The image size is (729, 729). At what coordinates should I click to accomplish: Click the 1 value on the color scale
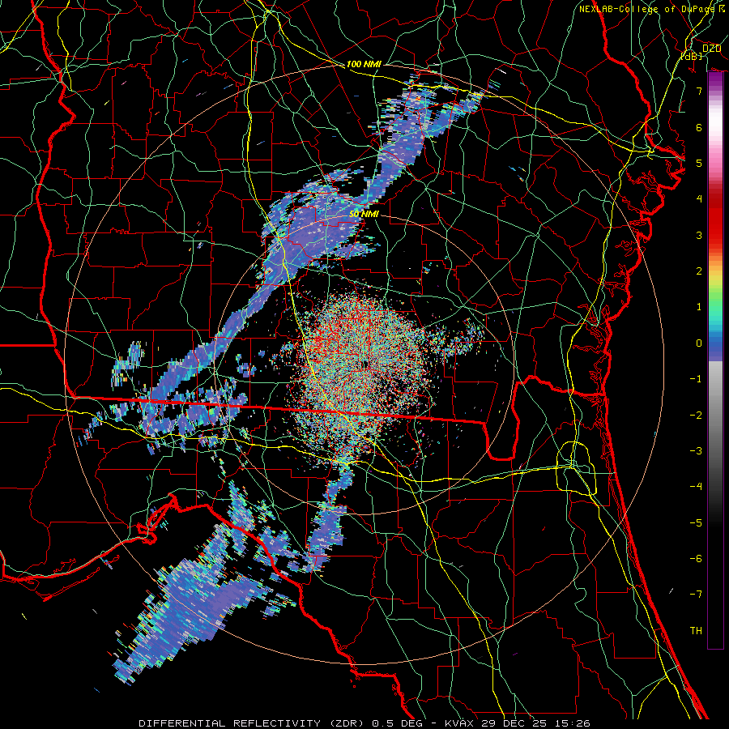point(699,307)
